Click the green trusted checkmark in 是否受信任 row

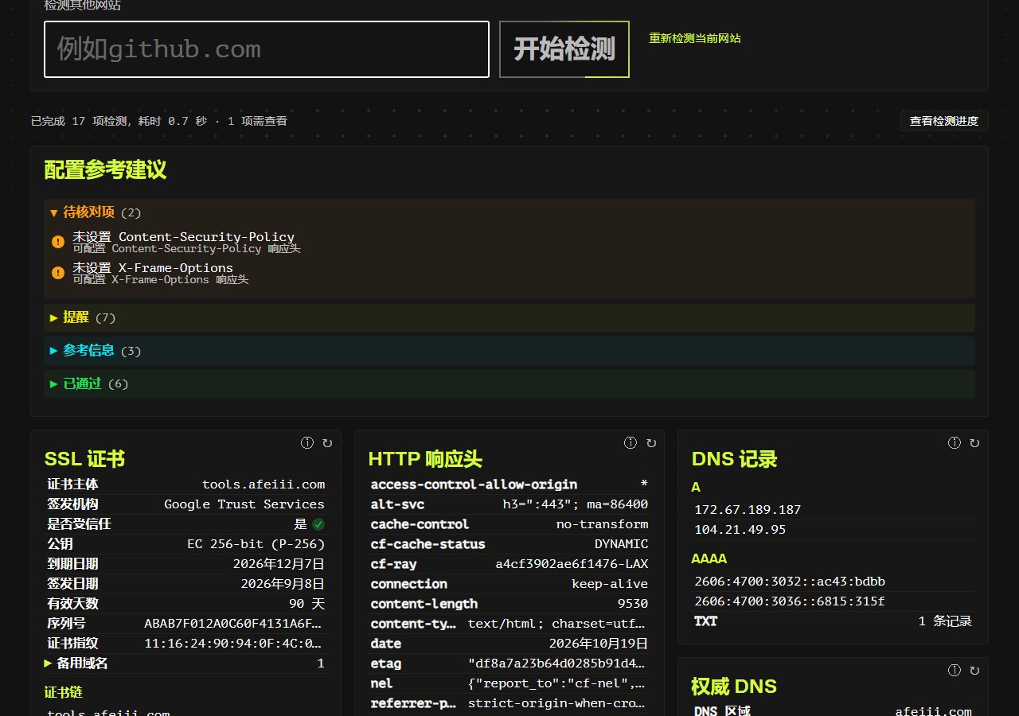[x=318, y=524]
